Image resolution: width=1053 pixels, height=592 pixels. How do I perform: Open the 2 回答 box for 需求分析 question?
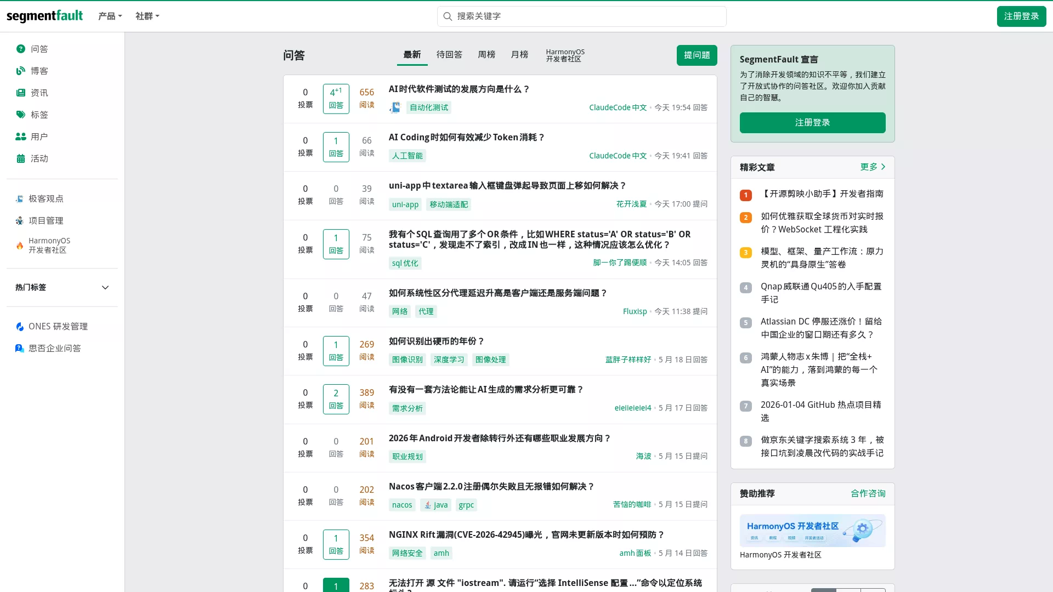tap(336, 399)
